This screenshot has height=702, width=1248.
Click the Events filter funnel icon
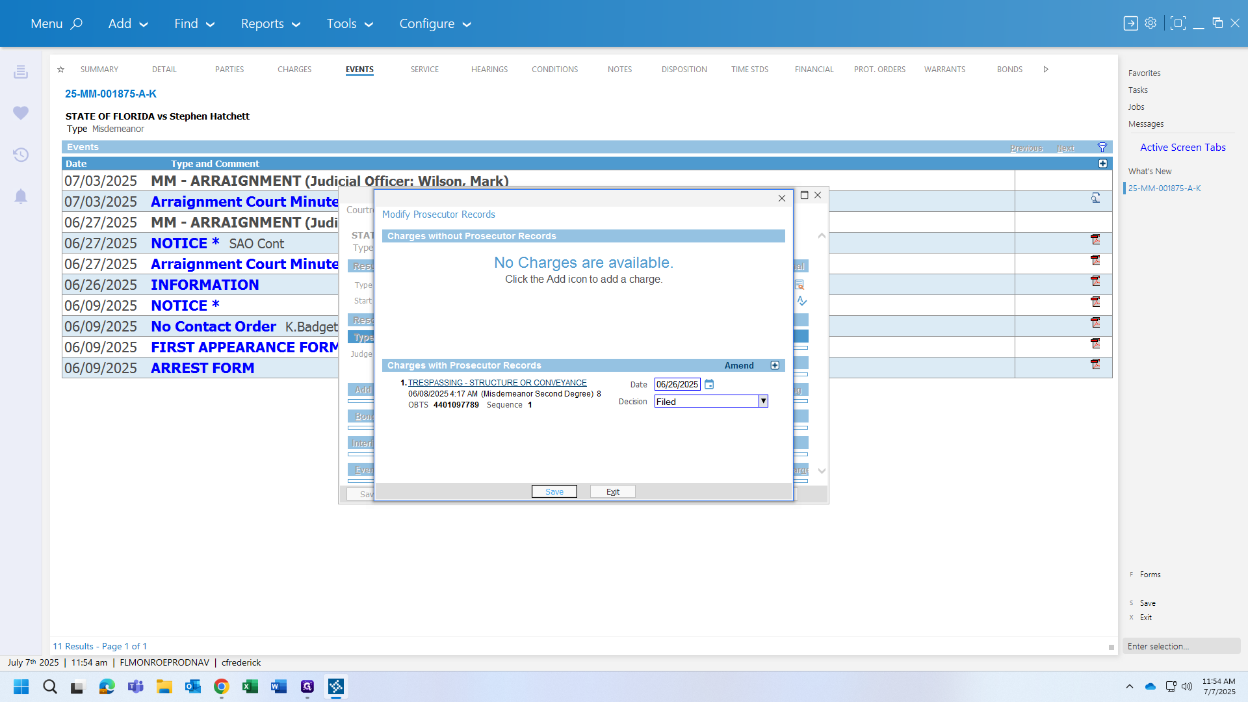click(1102, 148)
